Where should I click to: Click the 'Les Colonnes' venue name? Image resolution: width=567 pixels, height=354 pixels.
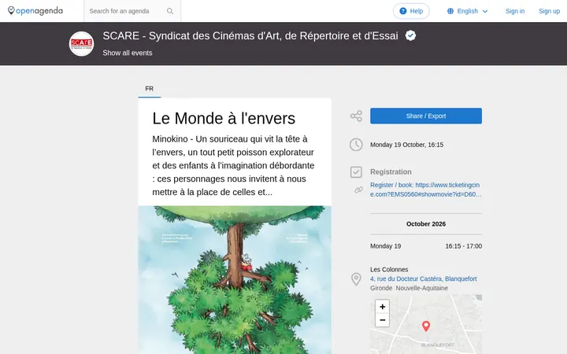(389, 270)
